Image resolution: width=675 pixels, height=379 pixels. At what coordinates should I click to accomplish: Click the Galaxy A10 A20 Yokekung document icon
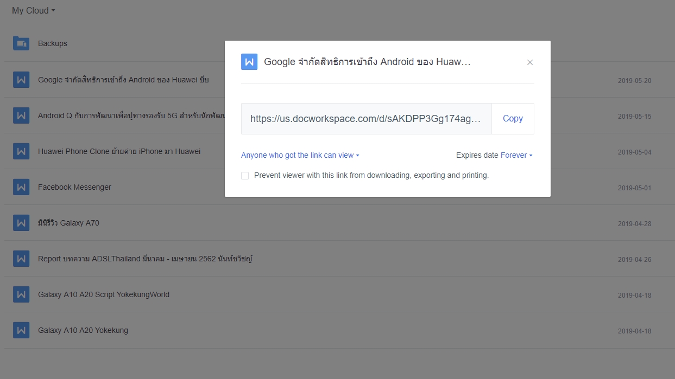(21, 330)
